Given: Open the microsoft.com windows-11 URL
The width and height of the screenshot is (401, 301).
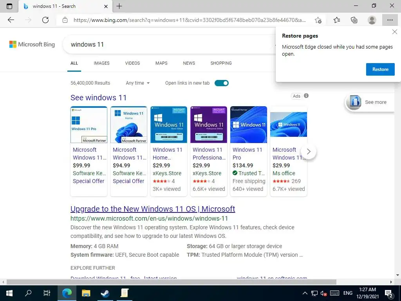Looking at the screenshot, I should [149, 219].
